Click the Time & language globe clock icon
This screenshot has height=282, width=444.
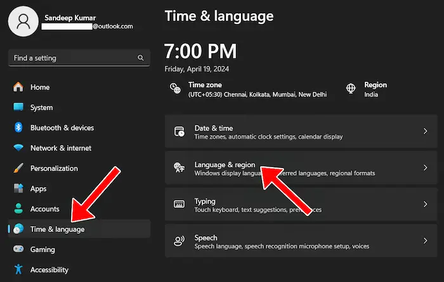click(18, 229)
